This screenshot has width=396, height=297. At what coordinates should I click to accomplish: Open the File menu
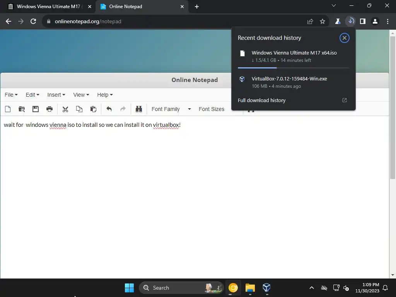(11, 95)
